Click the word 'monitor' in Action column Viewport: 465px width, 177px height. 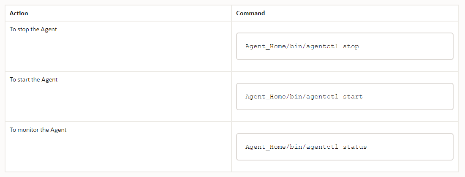(x=27, y=130)
